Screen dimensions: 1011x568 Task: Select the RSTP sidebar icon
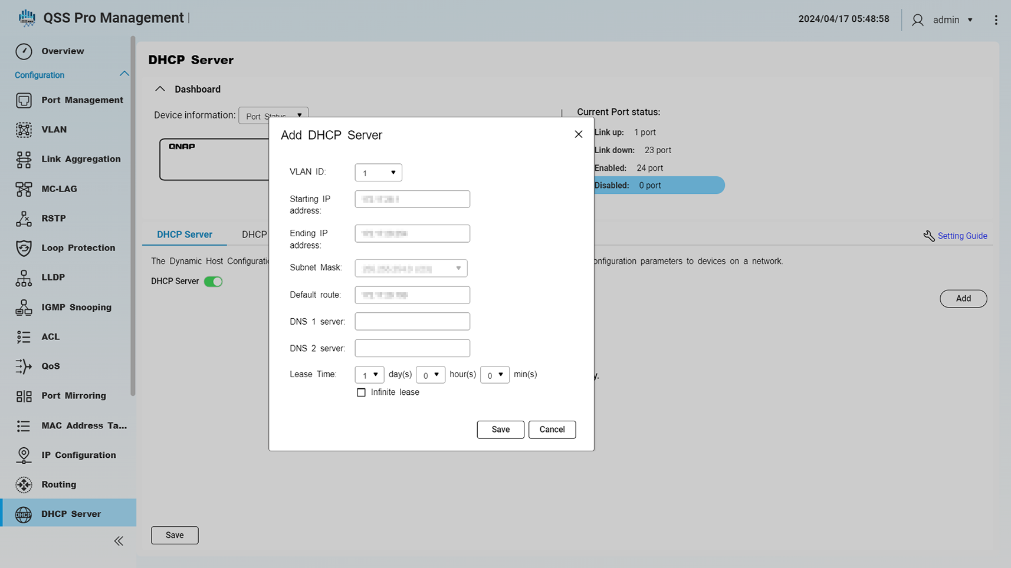pos(24,219)
